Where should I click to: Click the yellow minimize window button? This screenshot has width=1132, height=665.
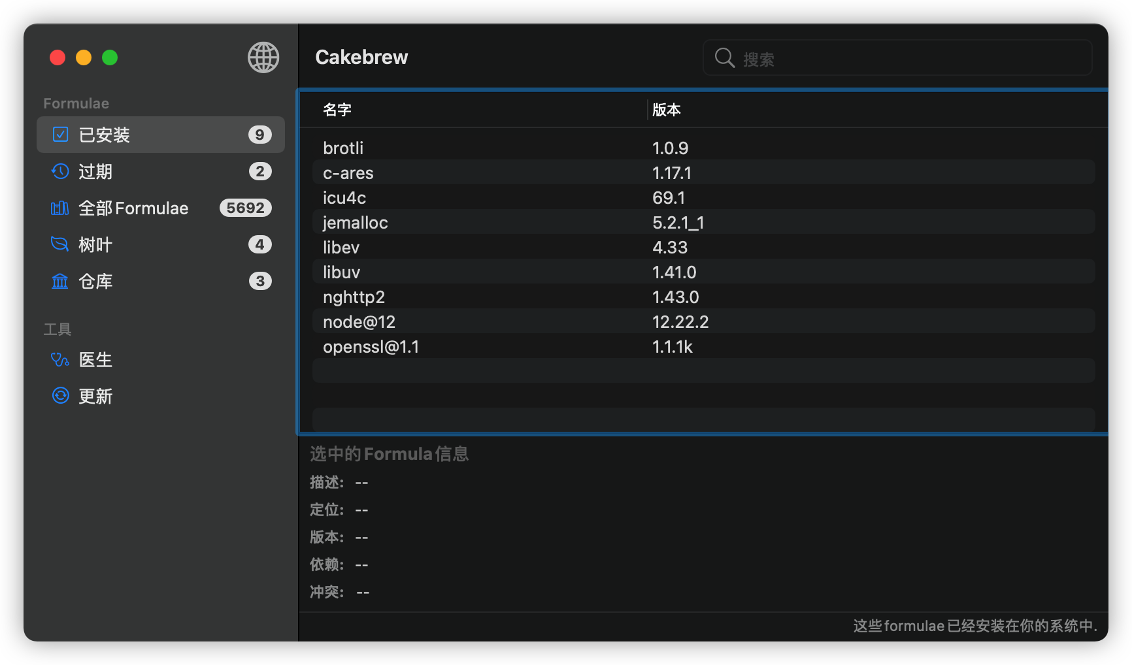[x=84, y=57]
